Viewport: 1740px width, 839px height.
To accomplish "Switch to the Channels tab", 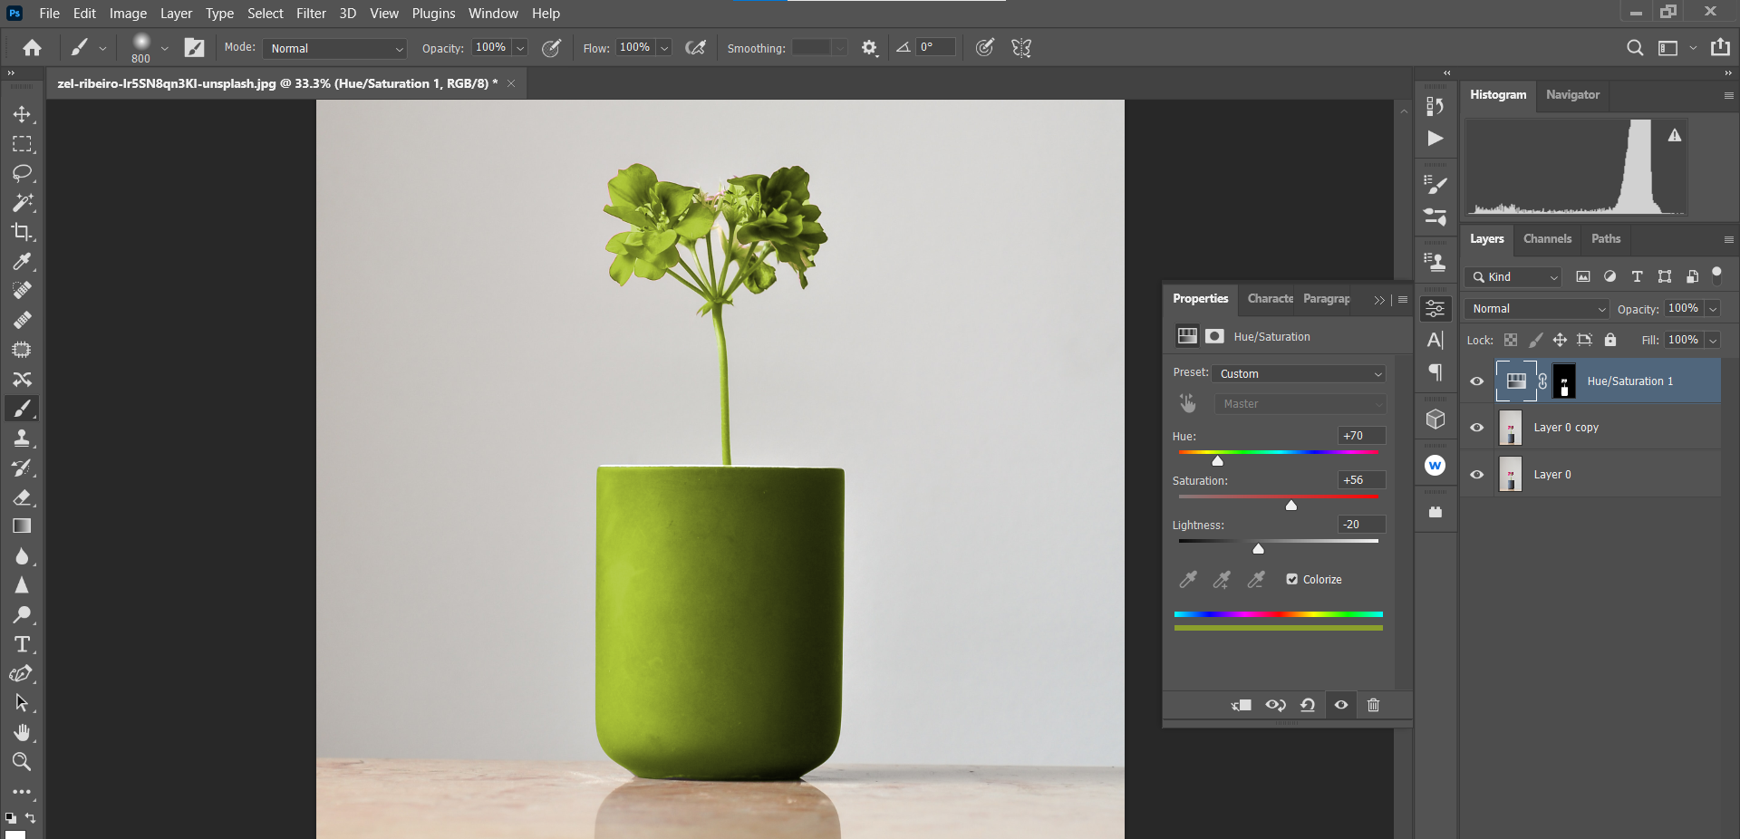I will tap(1547, 239).
